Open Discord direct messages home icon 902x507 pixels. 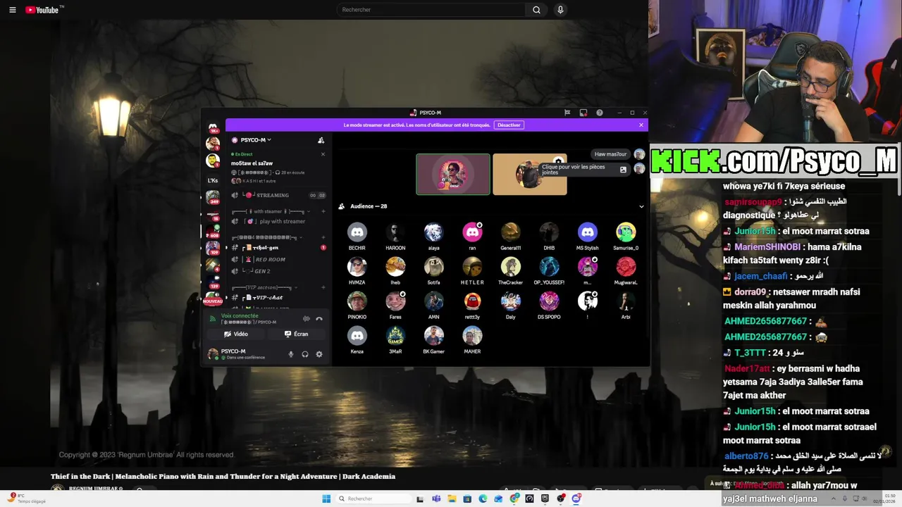pos(213,128)
